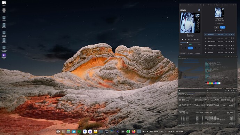Launch Firefox from the taskbar
This screenshot has height=135, width=240.
pos(134,132)
